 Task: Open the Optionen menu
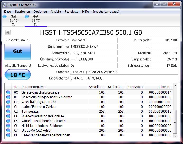(40, 12)
